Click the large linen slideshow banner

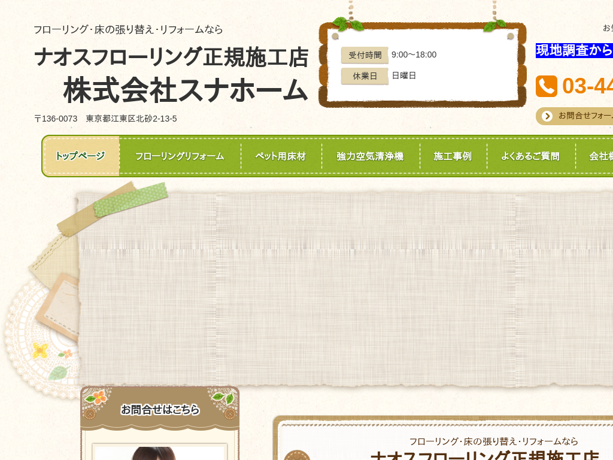coord(347,287)
